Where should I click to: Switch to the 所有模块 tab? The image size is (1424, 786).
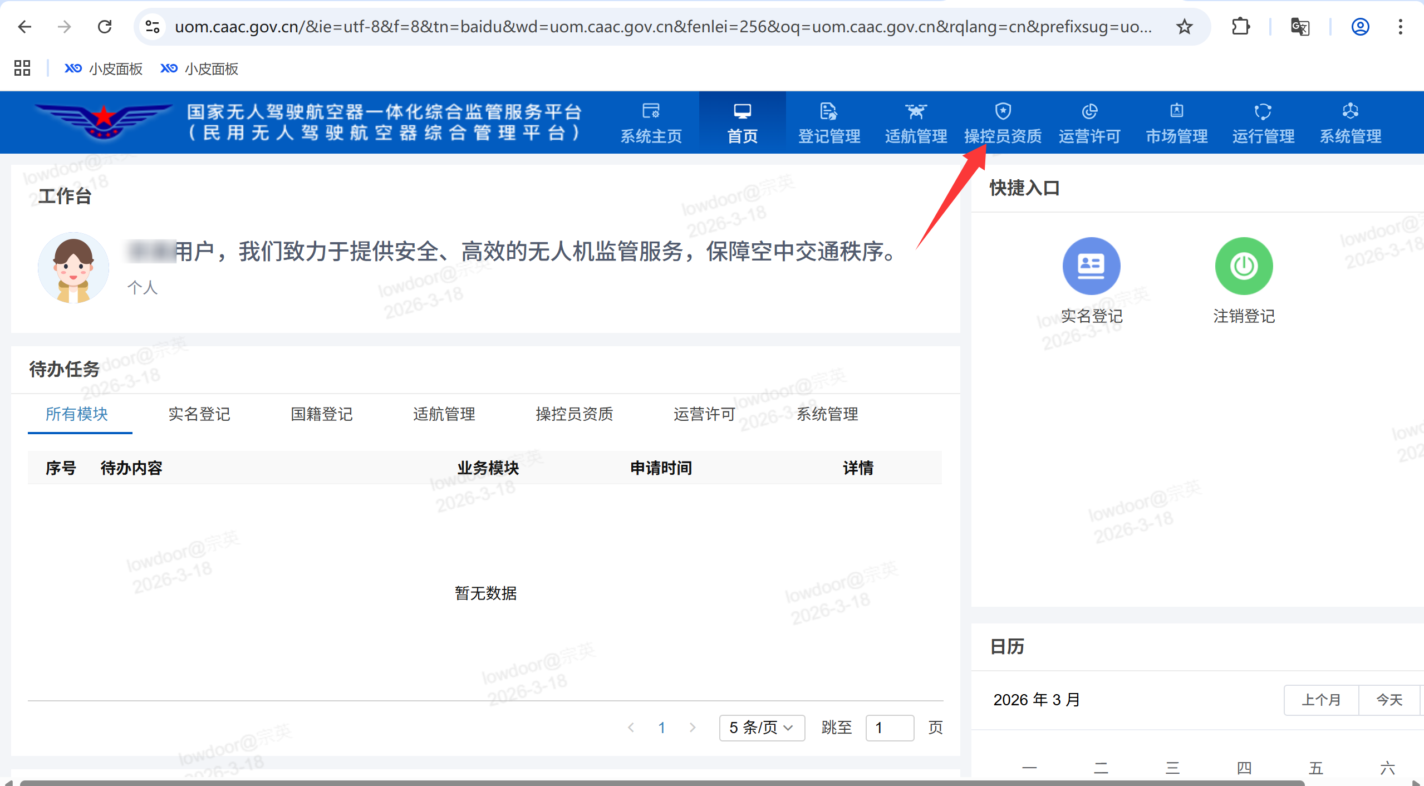click(77, 414)
